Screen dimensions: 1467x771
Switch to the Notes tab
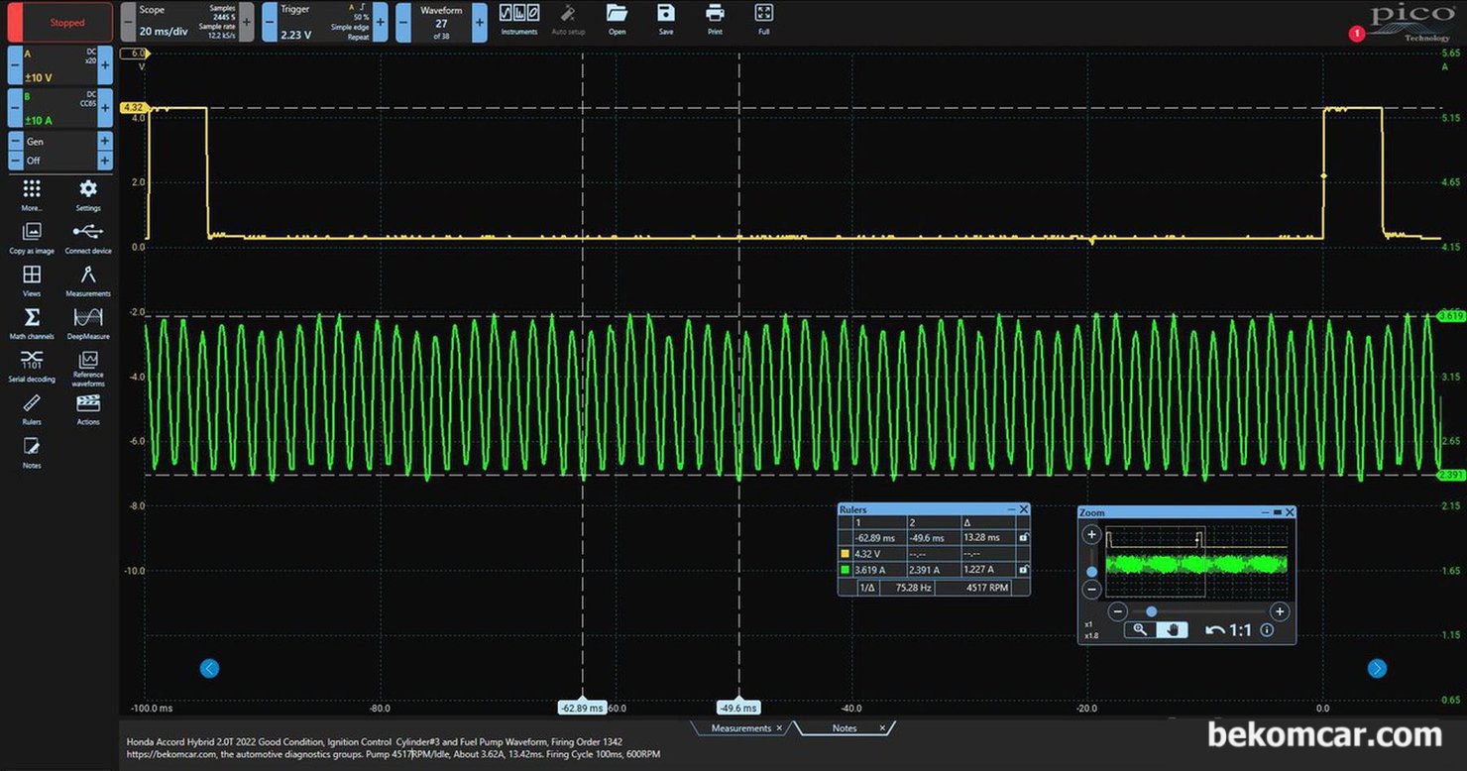(x=845, y=728)
